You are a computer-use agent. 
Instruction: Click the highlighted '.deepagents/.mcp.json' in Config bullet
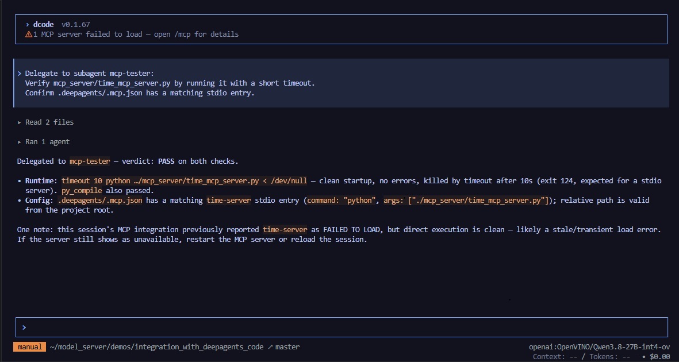(x=99, y=201)
